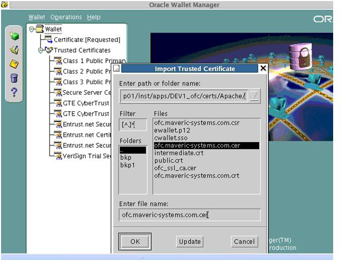Collapse the Wallet tree root node
This screenshot has height=261, width=364.
(32, 29)
